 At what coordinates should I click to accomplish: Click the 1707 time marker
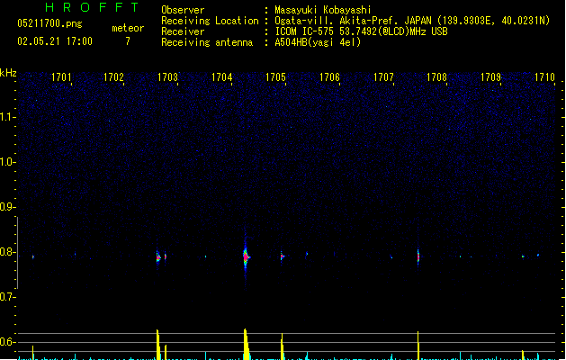click(x=383, y=77)
